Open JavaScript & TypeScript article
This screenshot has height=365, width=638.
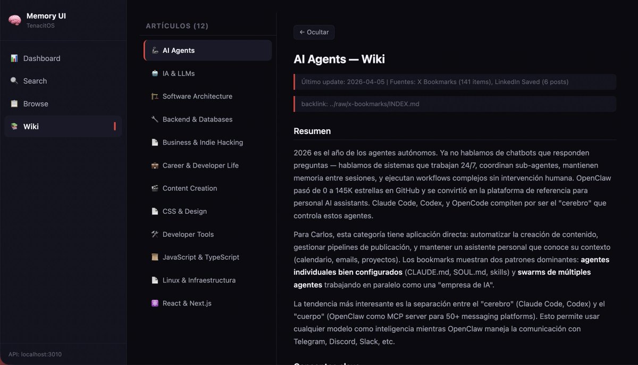pos(208,257)
